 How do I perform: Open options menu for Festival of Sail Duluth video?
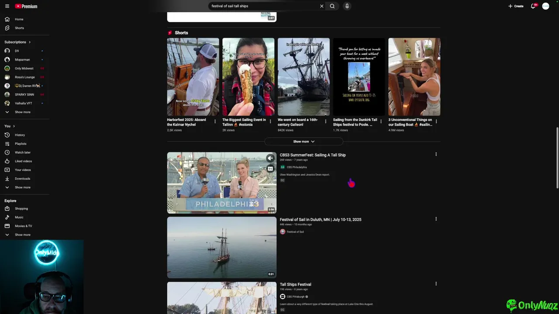coord(436,219)
